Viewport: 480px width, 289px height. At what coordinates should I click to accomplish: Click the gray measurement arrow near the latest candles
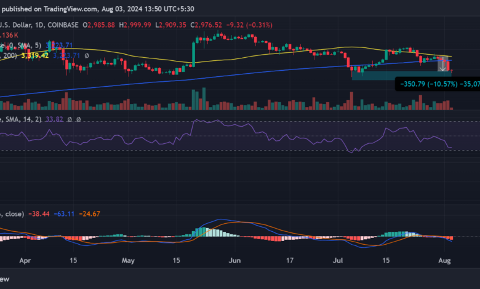point(441,63)
